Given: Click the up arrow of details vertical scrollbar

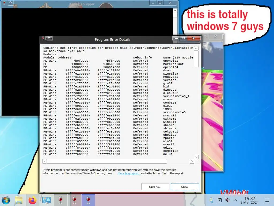Looking at the screenshot, I should [196, 48].
